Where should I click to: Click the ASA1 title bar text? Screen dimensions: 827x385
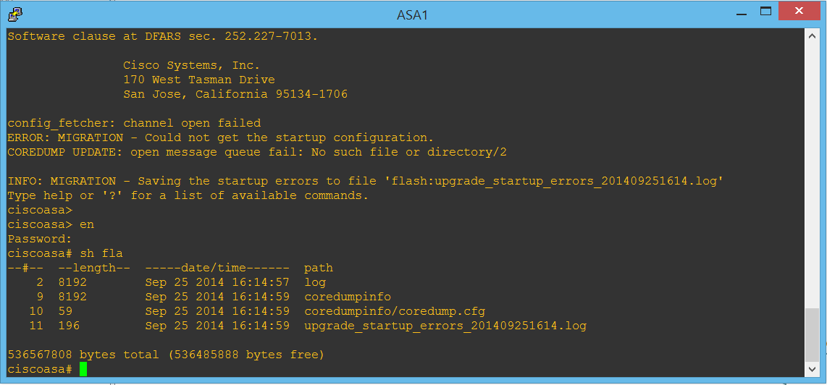pos(412,14)
